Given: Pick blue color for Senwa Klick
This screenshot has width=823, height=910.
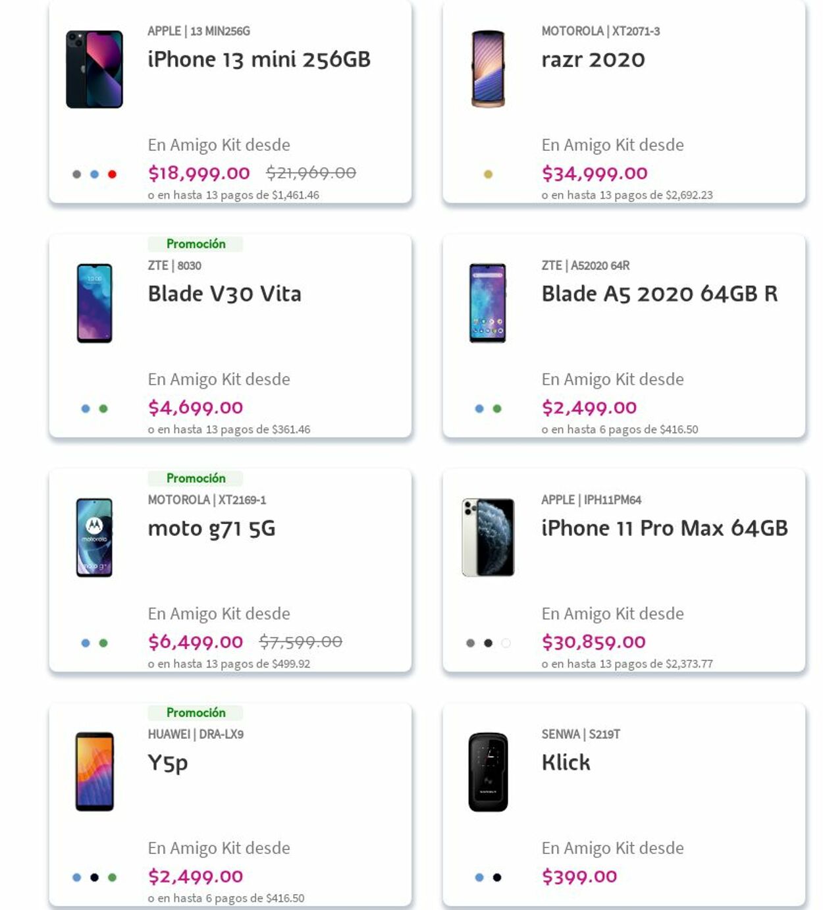Looking at the screenshot, I should (x=479, y=878).
